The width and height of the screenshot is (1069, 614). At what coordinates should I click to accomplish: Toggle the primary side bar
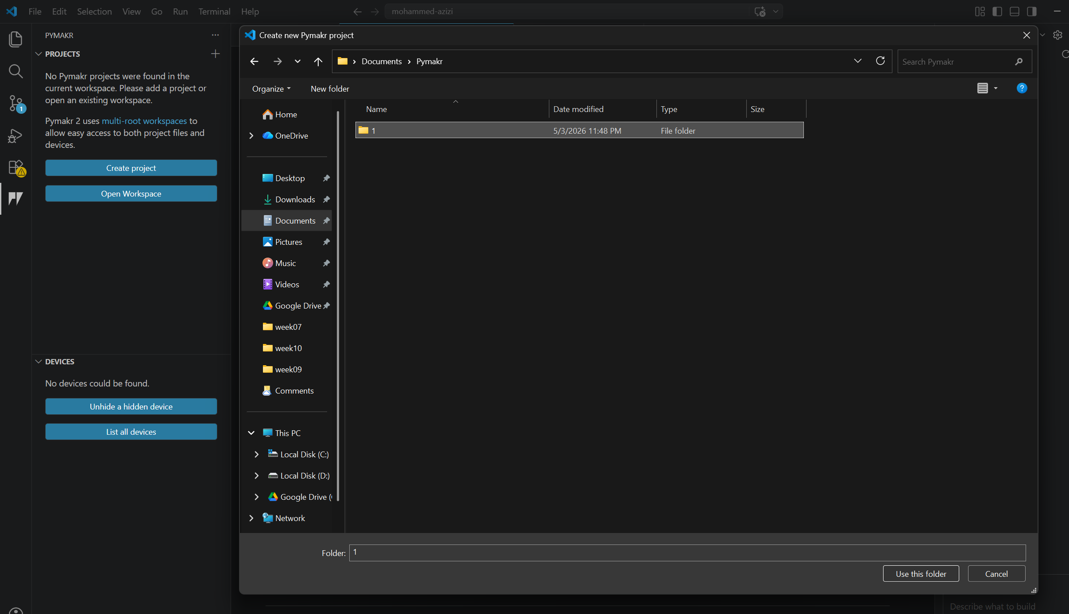click(x=997, y=12)
